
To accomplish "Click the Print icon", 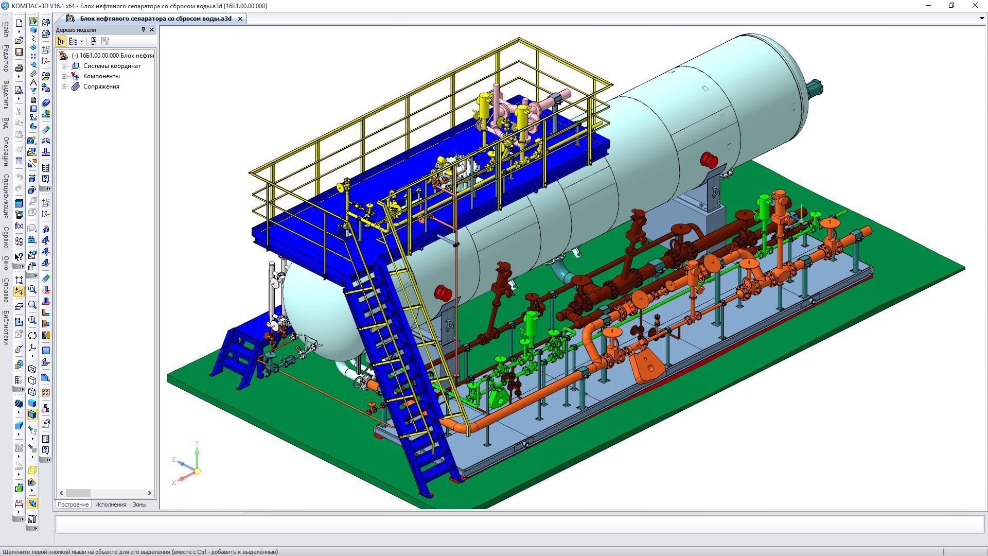I will pos(19,68).
